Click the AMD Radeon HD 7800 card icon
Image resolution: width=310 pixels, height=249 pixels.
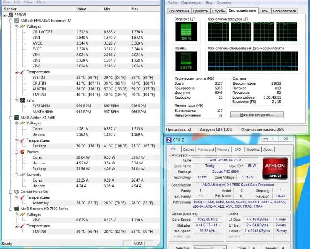(16, 209)
